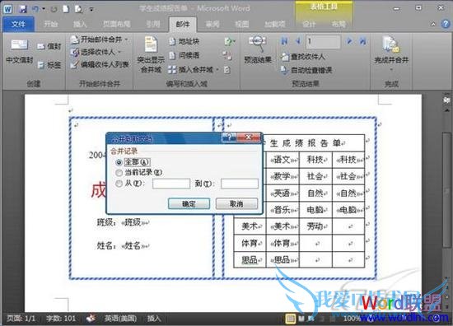The height and width of the screenshot is (326, 453).
Task: Switch to the 开始 (Home) tab
Action: click(x=51, y=24)
